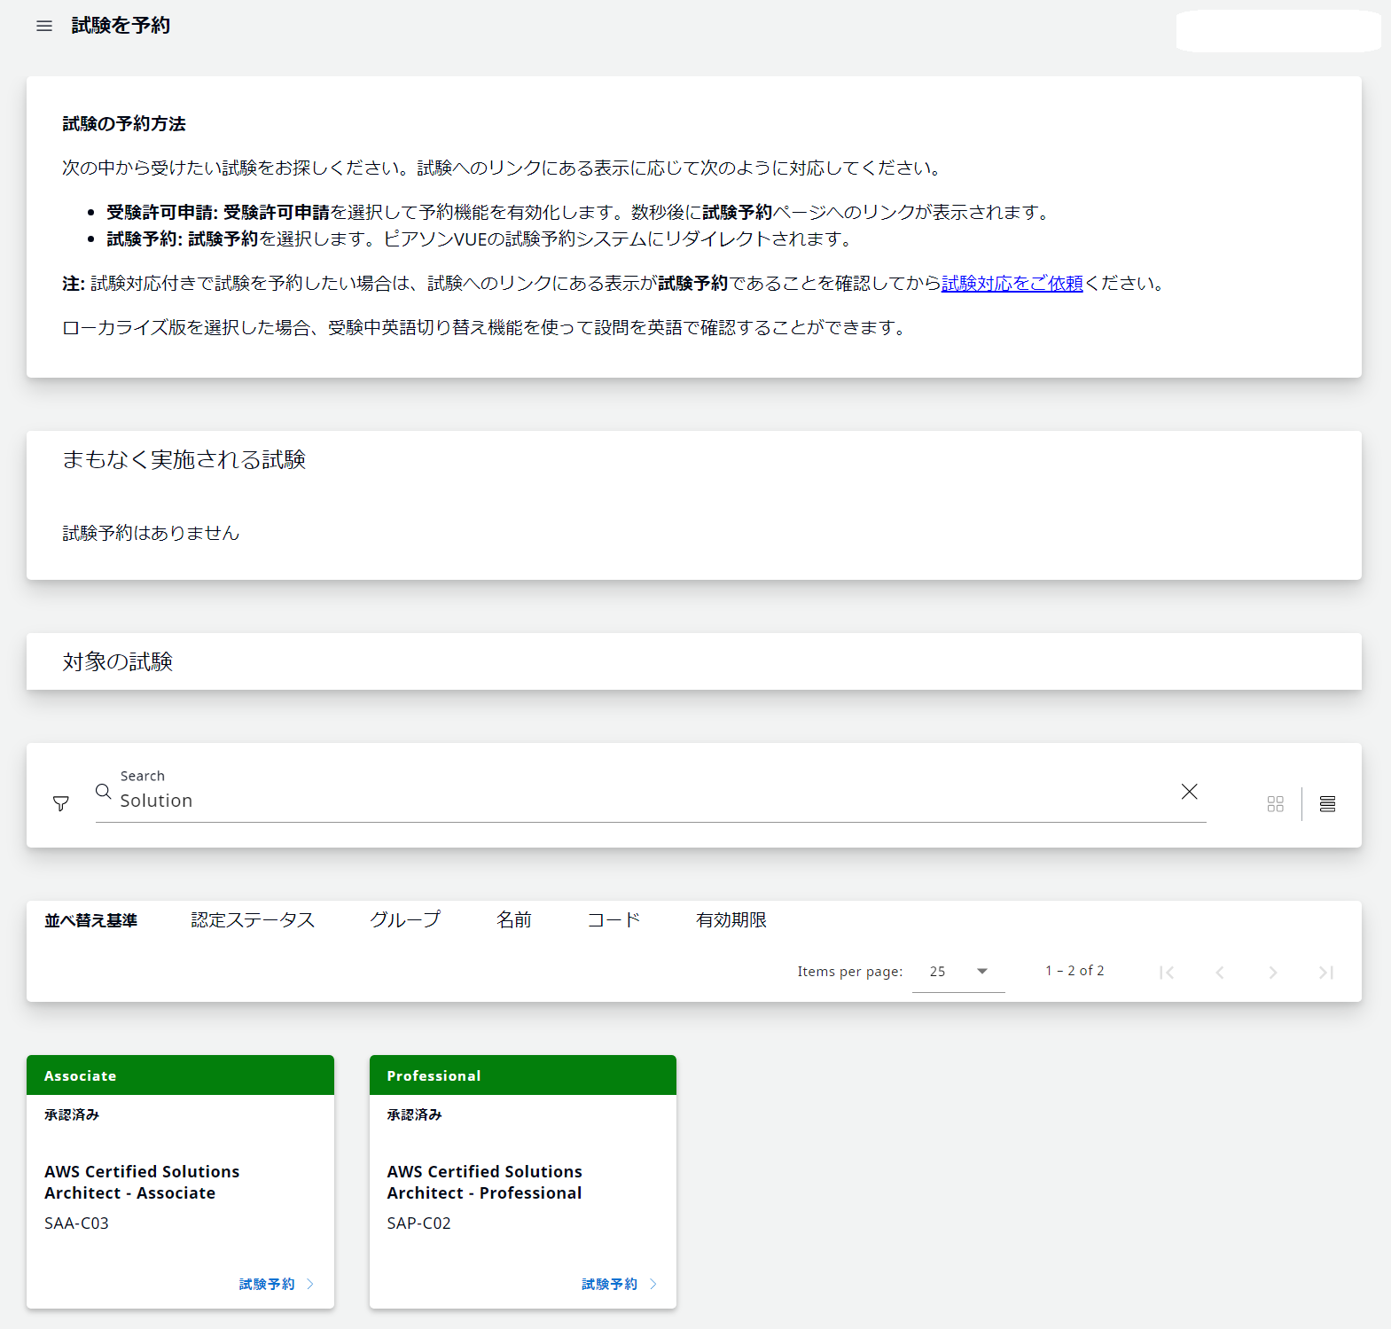This screenshot has width=1391, height=1329.
Task: Select AWS Certified Solutions Architect - Professional title
Action: point(484,1182)
